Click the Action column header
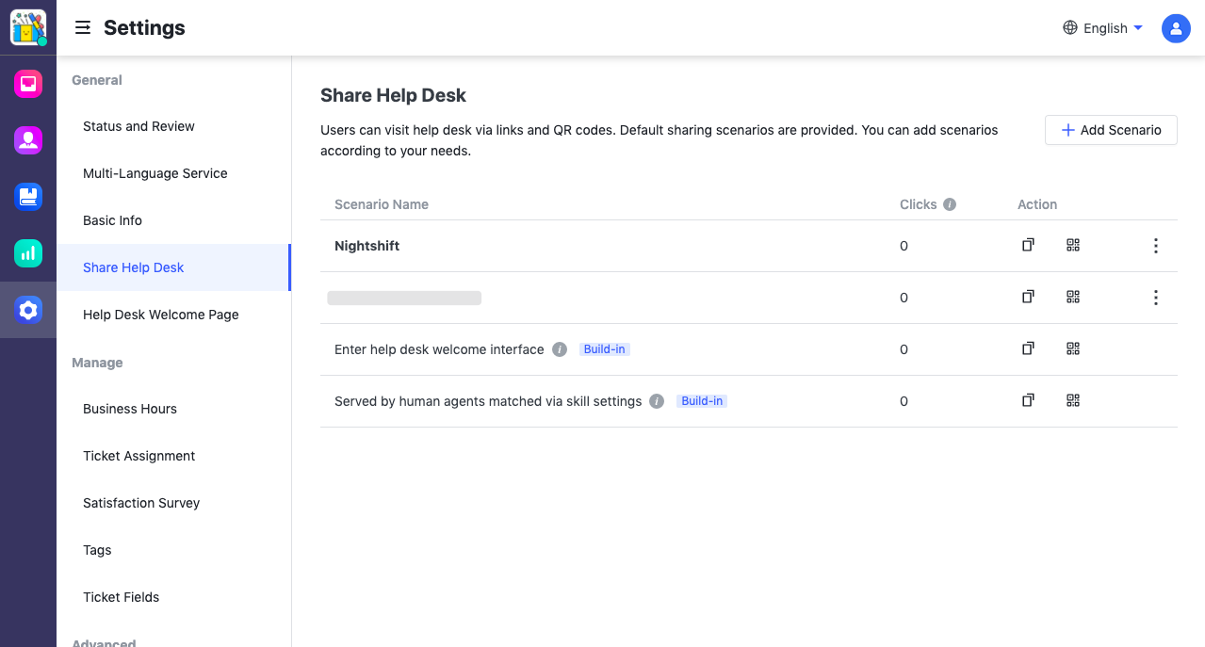1205x647 pixels. (1037, 204)
